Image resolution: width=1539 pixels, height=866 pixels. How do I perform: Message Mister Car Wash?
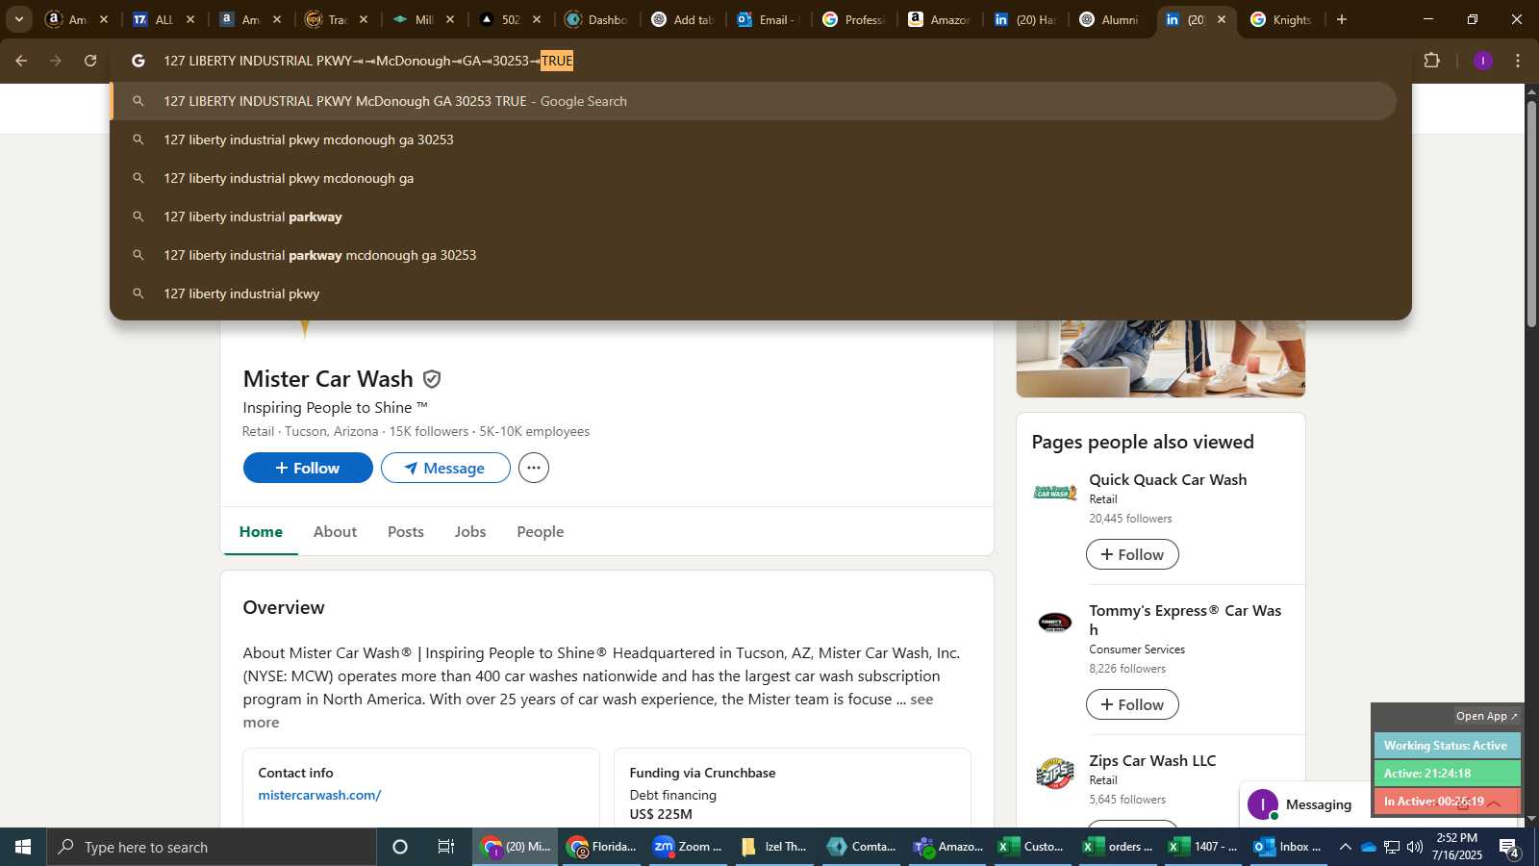pyautogui.click(x=445, y=468)
